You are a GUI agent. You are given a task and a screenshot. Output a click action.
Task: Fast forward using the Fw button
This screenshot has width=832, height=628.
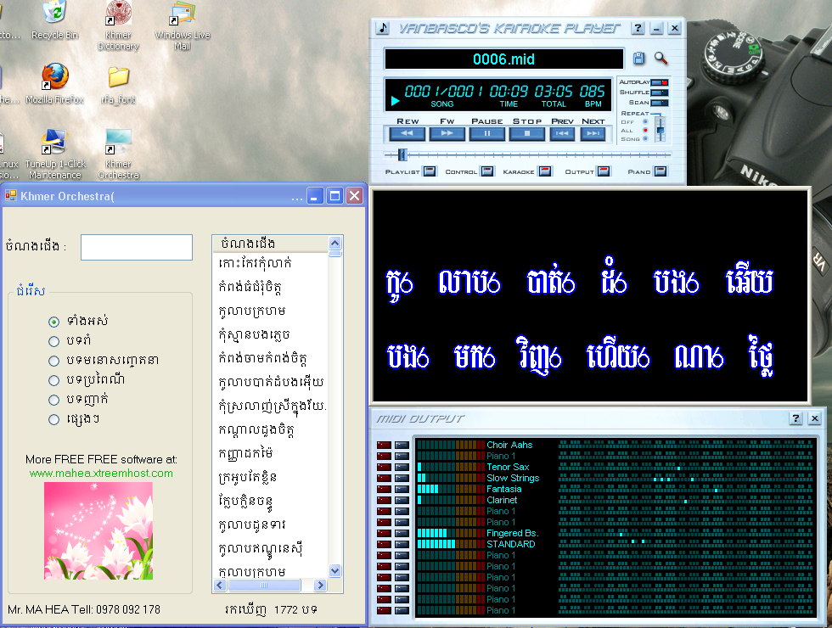pos(447,134)
